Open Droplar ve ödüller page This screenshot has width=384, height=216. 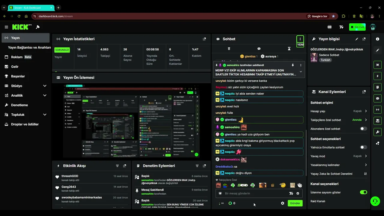click(x=25, y=124)
